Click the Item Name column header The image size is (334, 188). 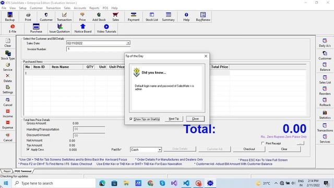click(66, 67)
